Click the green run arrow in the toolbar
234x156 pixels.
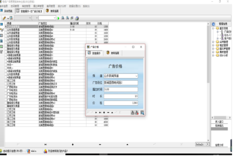click(58, 18)
